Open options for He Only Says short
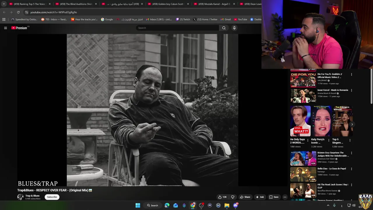373x210 pixels. [x=308, y=140]
